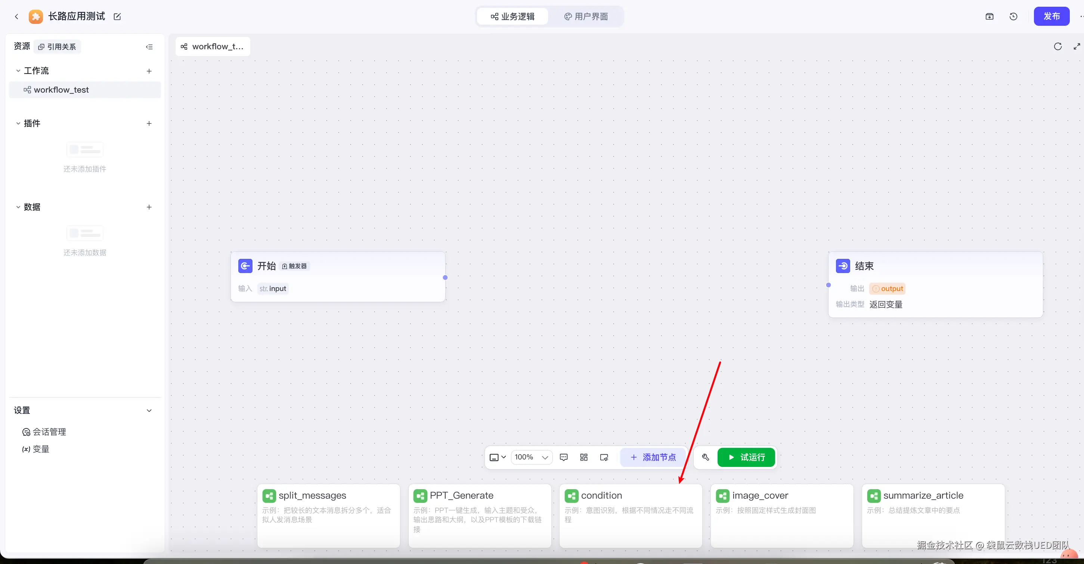
Task: Toggle the minimap icon in toolbar
Action: click(x=604, y=457)
